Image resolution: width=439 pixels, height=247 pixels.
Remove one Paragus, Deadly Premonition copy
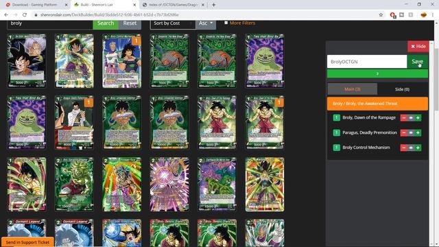tap(404, 132)
